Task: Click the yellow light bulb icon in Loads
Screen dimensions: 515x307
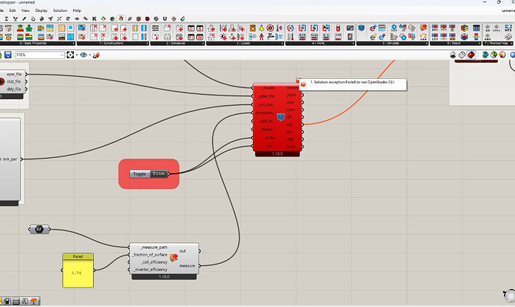Action: pos(261,28)
